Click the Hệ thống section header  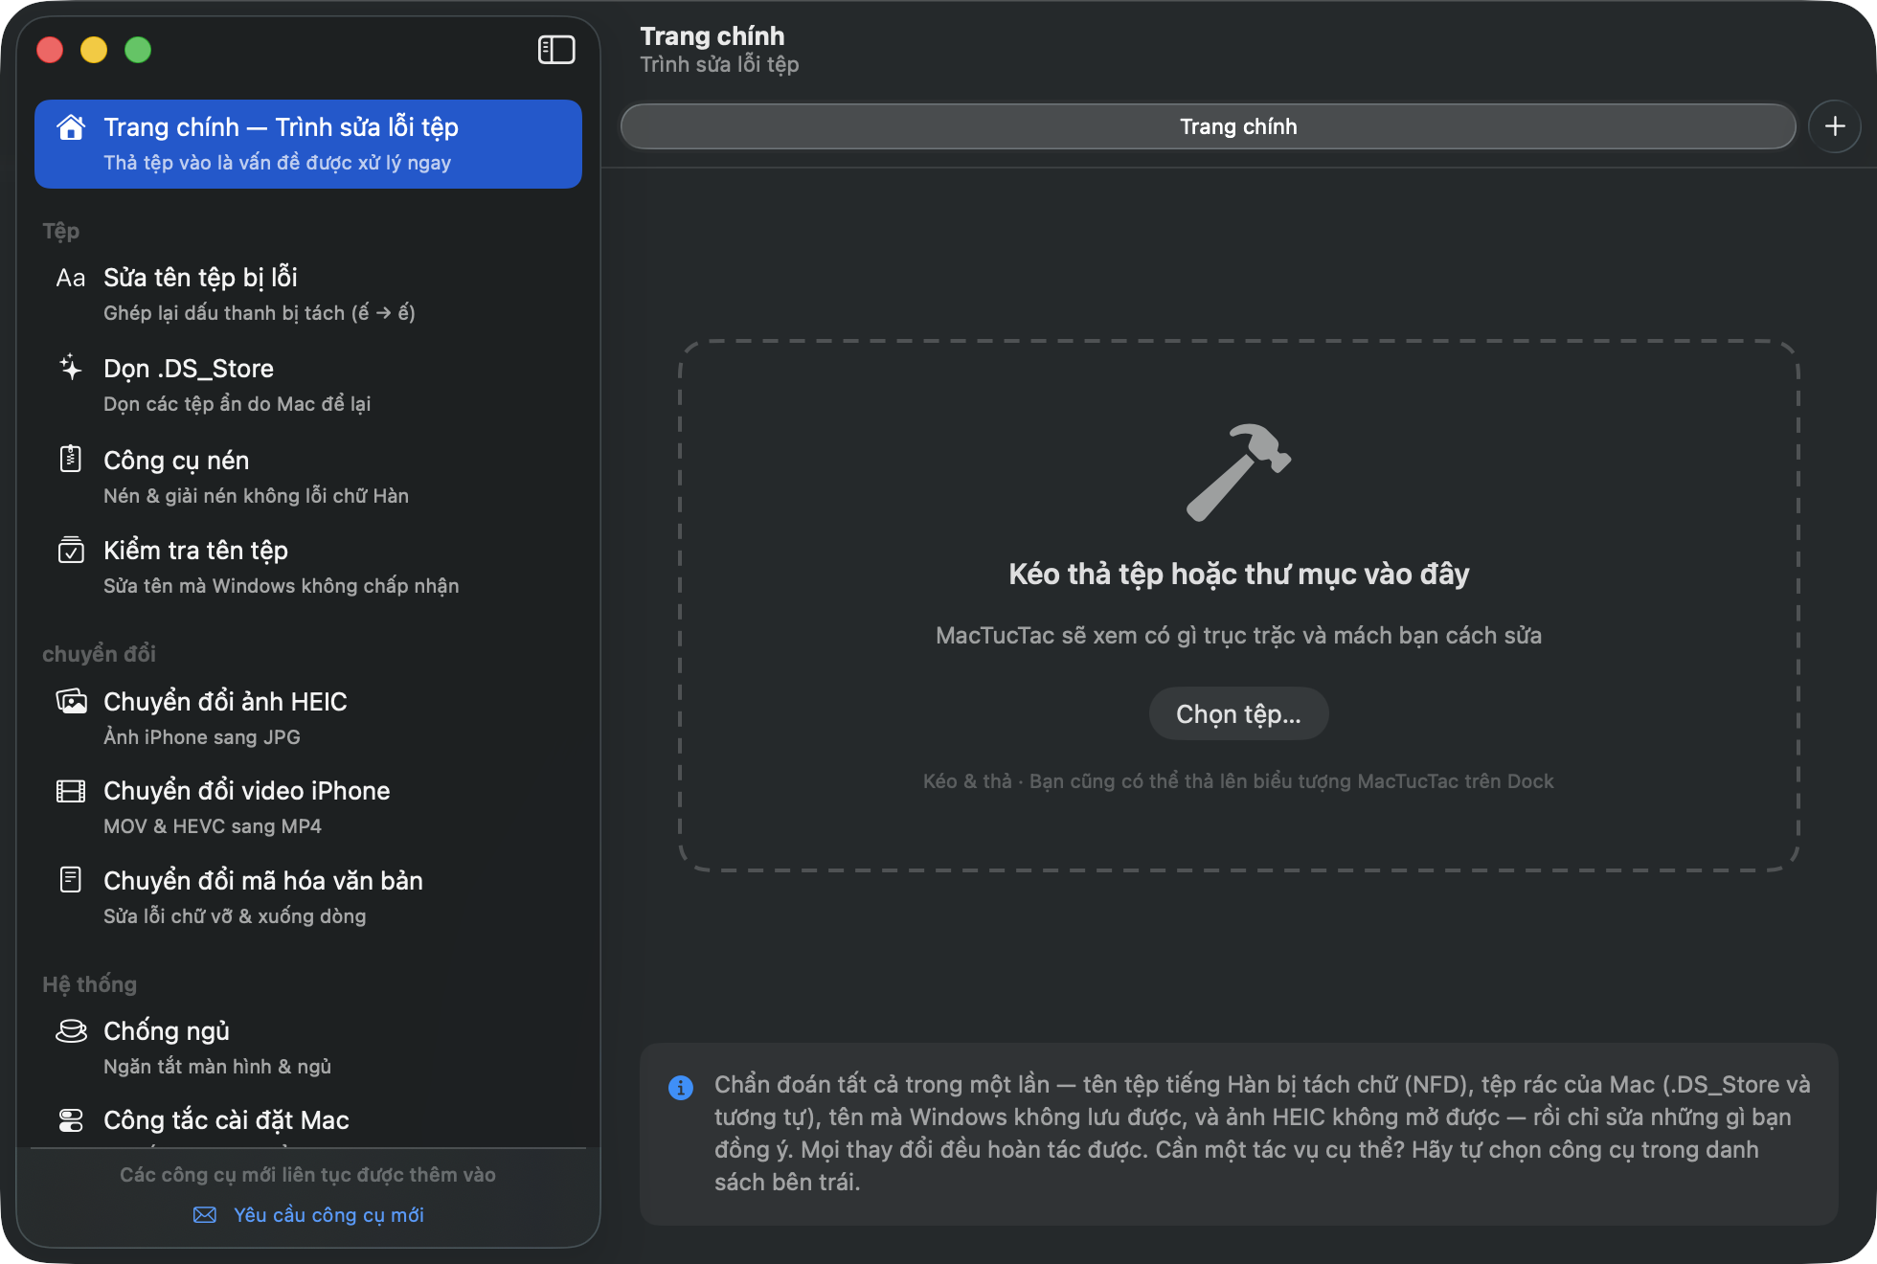89,984
